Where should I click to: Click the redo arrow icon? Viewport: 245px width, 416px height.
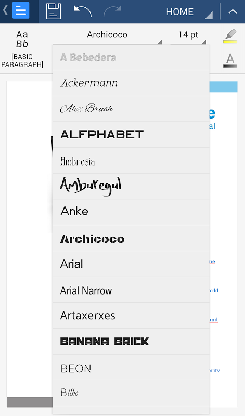click(x=112, y=11)
